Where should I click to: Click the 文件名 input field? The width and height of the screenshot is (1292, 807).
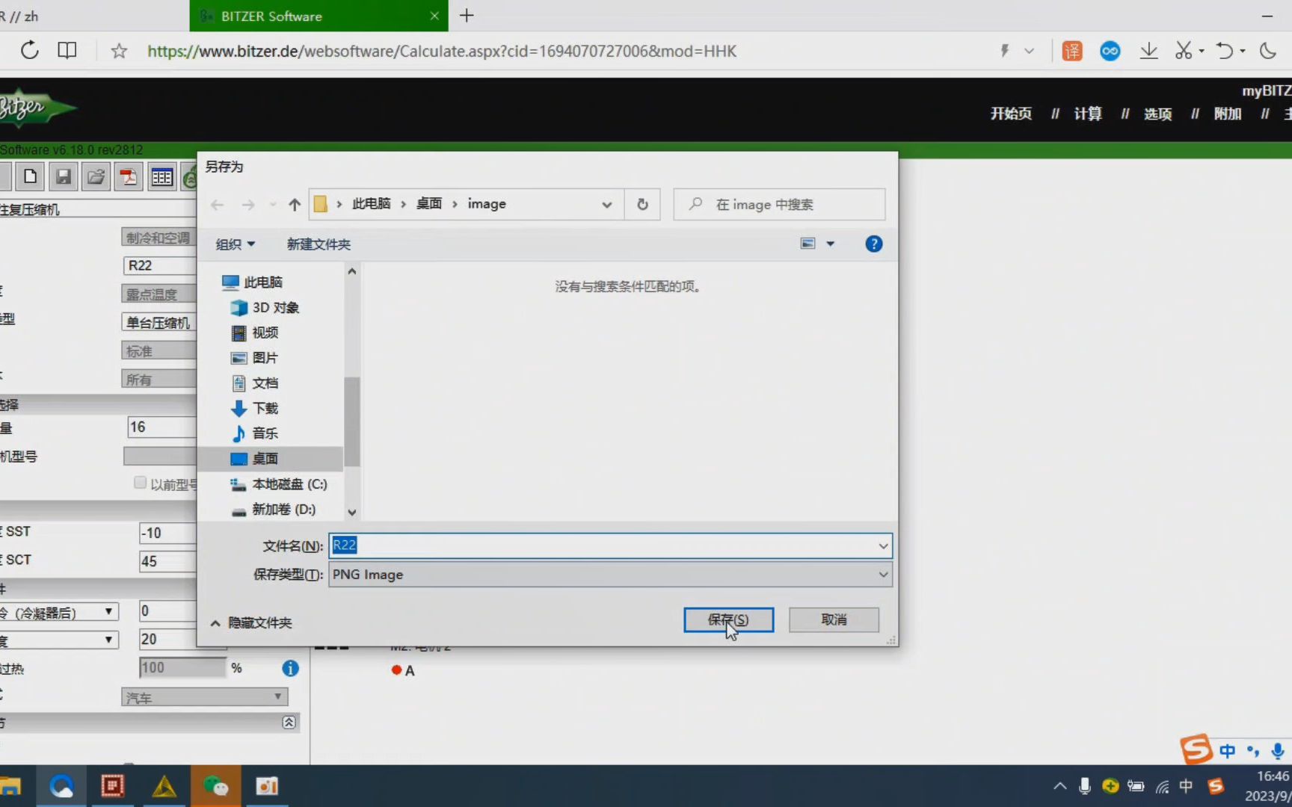pyautogui.click(x=610, y=545)
